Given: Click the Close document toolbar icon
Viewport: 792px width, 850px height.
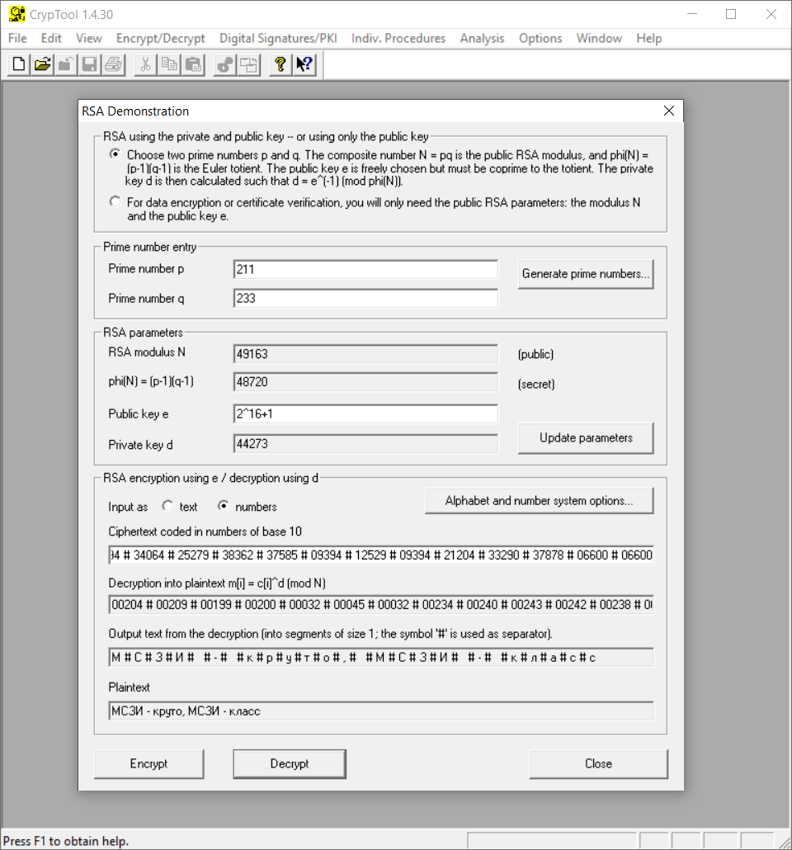Looking at the screenshot, I should (66, 64).
